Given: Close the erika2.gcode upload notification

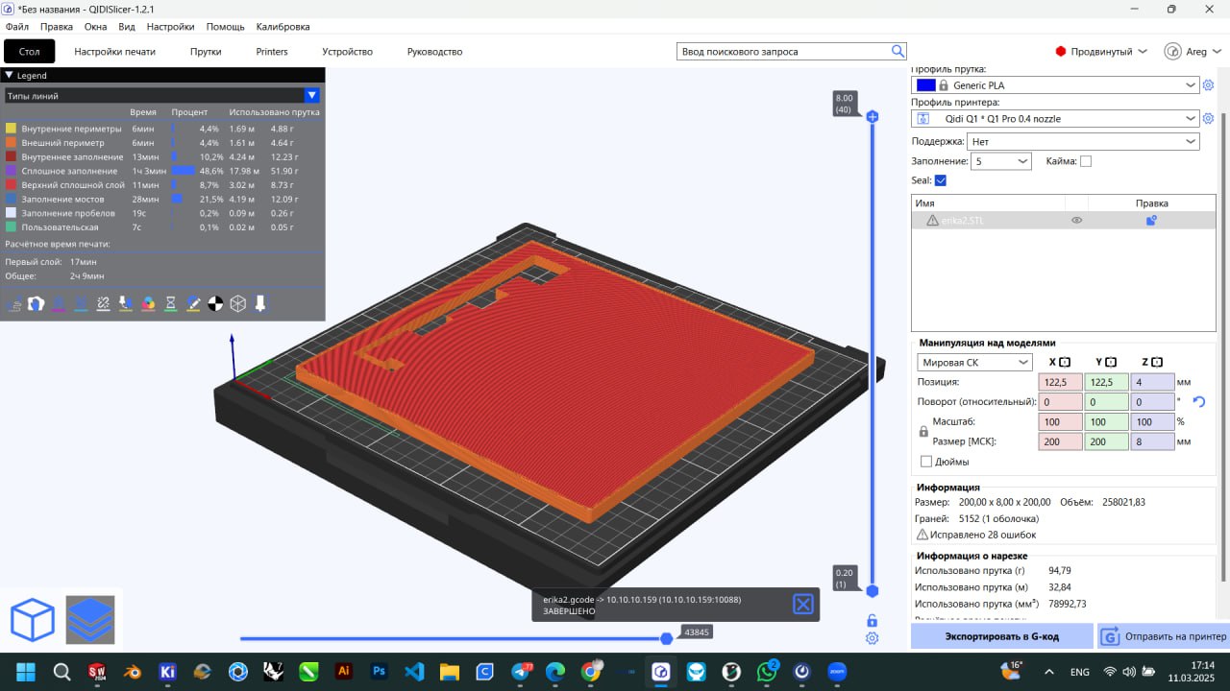Looking at the screenshot, I should (802, 604).
